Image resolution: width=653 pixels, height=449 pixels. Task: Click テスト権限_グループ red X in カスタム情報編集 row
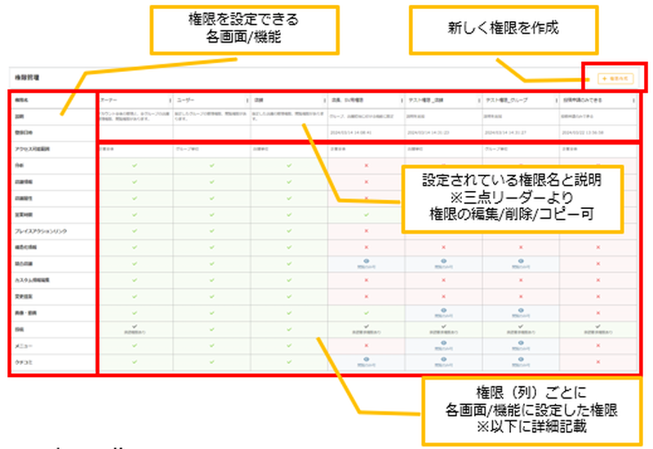pyautogui.click(x=521, y=279)
